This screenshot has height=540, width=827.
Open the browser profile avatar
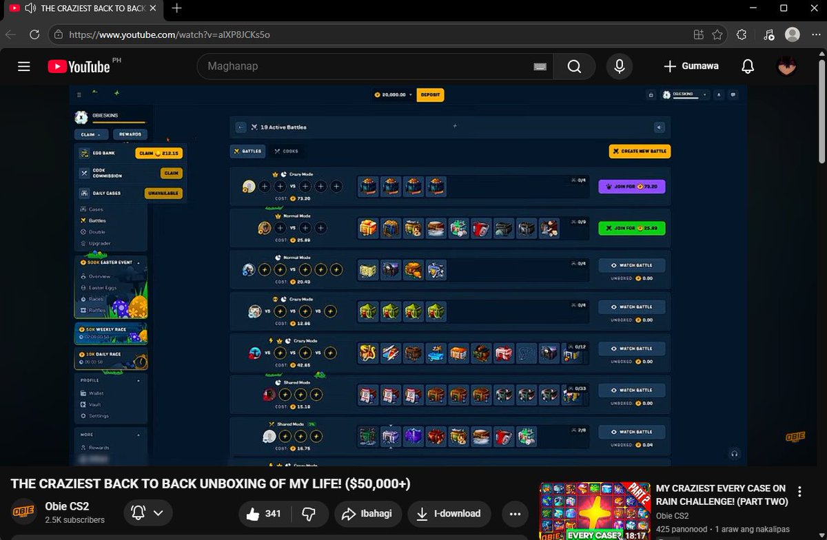coord(793,34)
